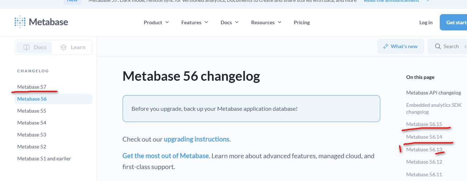
Task: Follow the upgrading instructions link
Action: click(197, 139)
